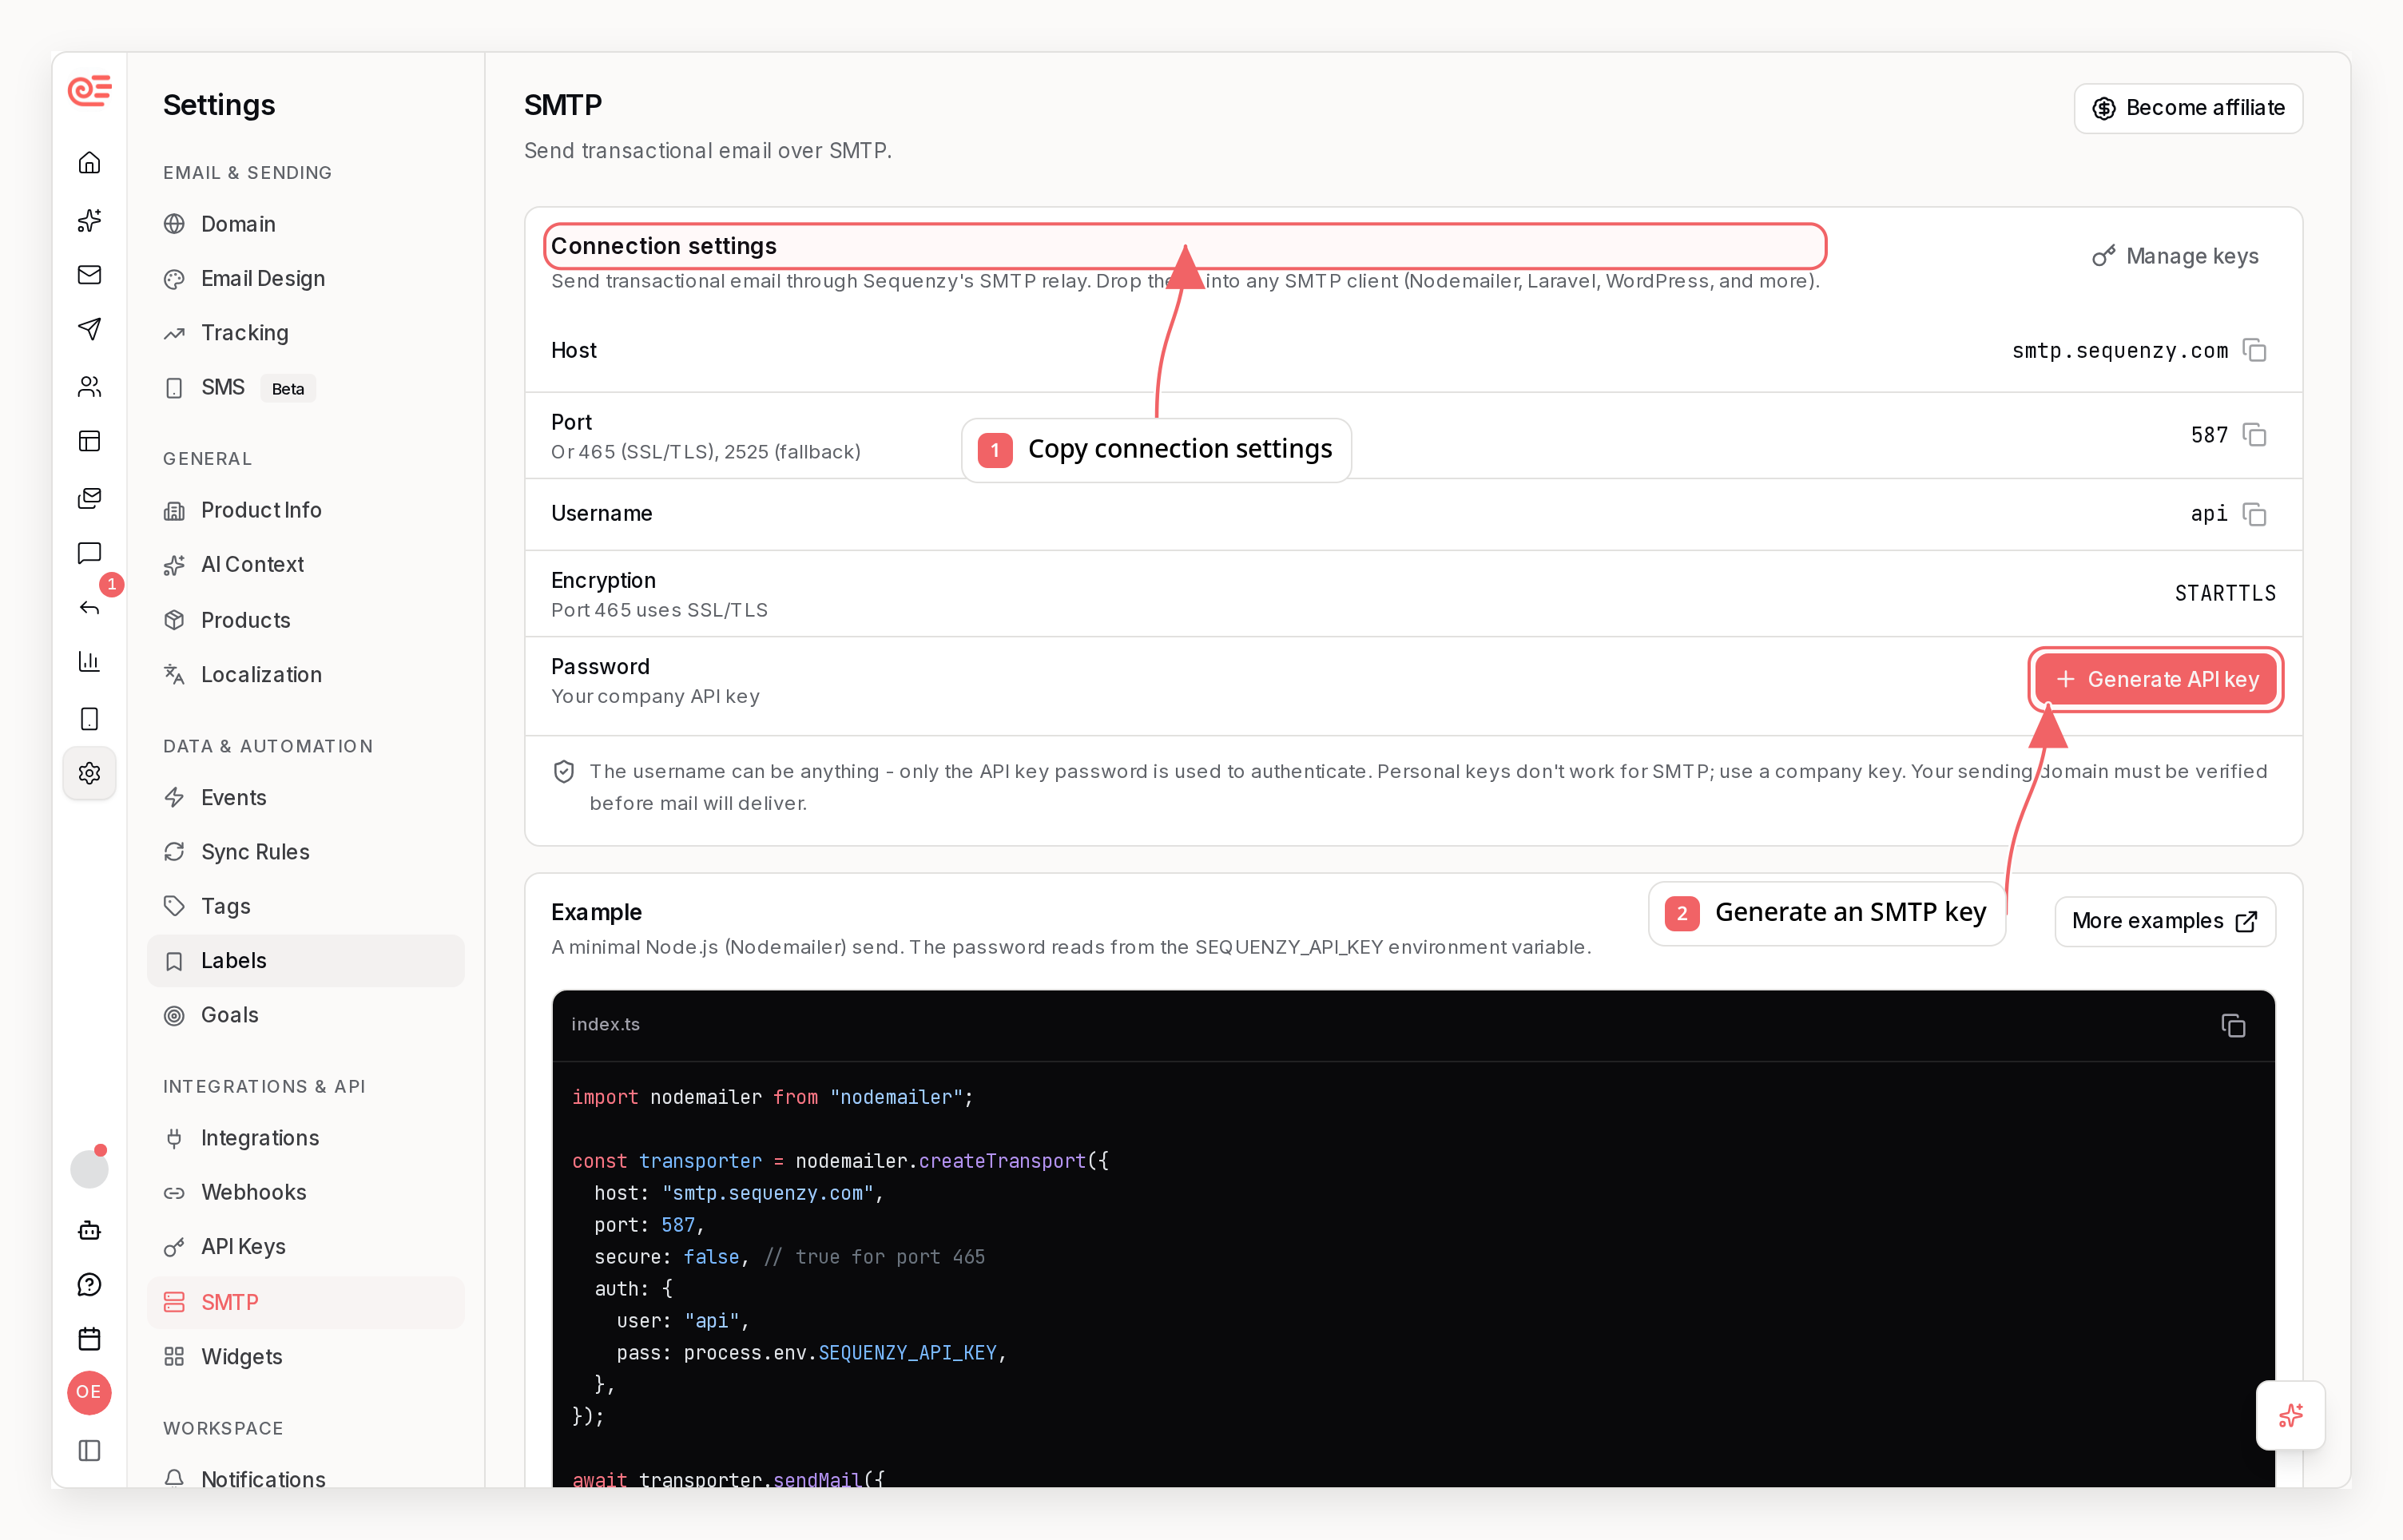Copy the Port 587 value
The width and height of the screenshot is (2403, 1540).
[2254, 435]
